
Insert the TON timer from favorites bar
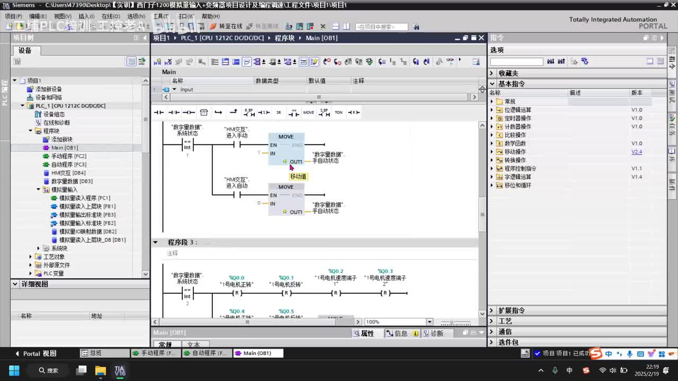click(338, 112)
